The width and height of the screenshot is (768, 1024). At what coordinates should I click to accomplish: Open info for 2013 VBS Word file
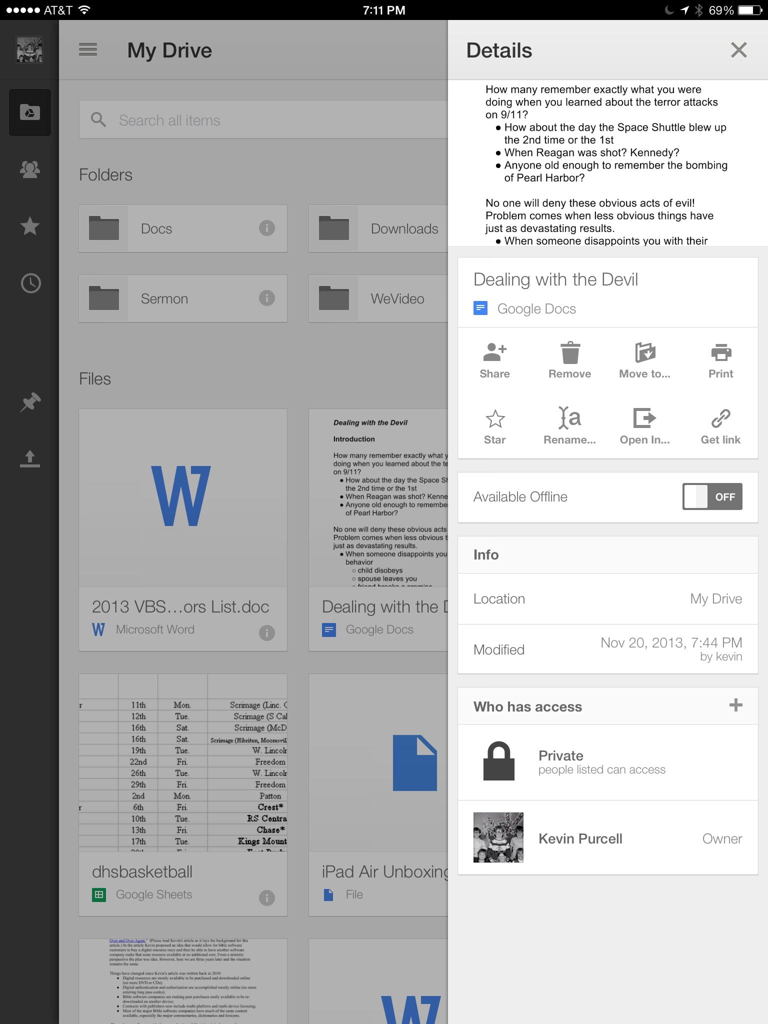click(x=266, y=632)
